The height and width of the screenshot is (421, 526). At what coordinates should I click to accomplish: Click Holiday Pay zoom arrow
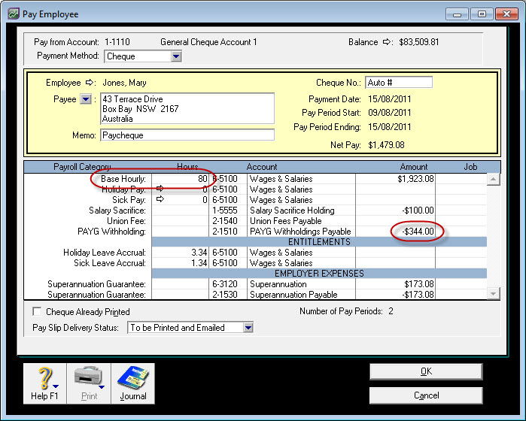point(160,189)
